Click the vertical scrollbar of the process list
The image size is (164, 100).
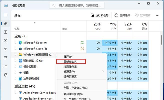[x=162, y=40]
